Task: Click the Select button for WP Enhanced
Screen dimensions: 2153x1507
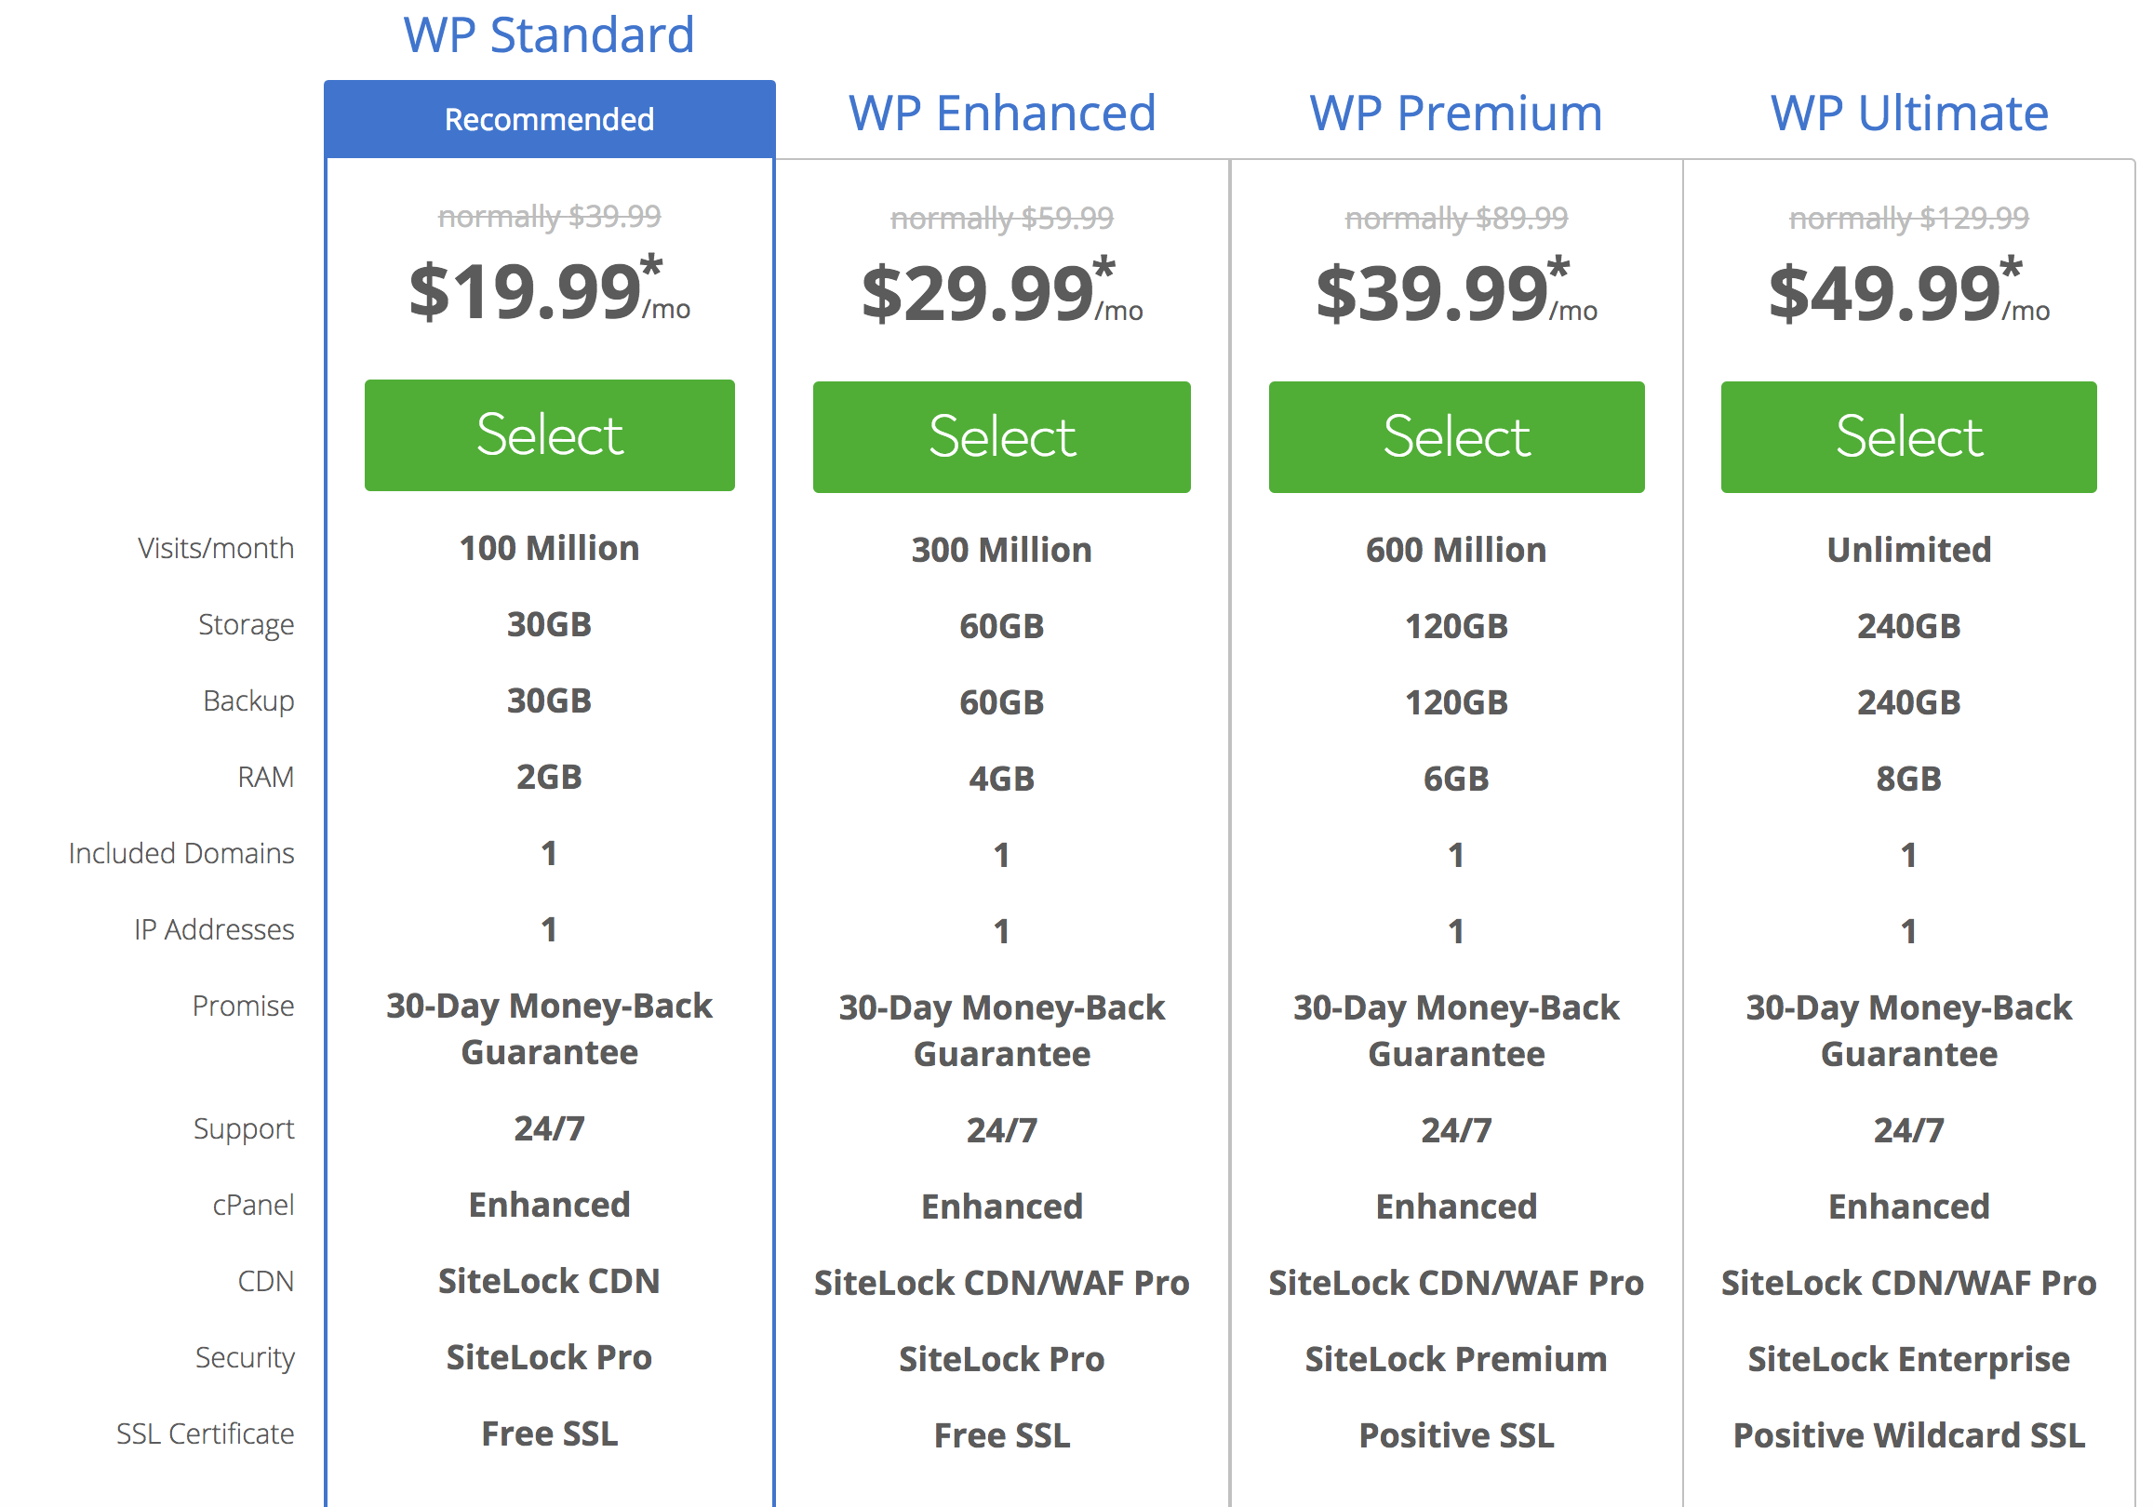Action: (1000, 434)
